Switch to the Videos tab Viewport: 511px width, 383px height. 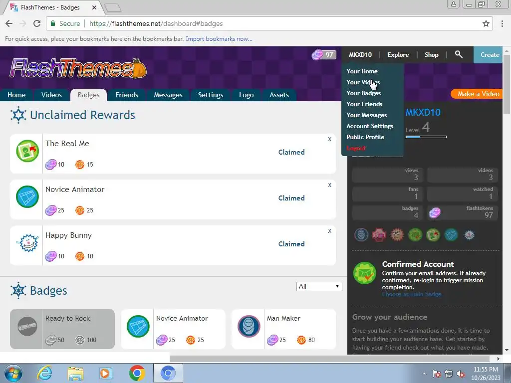[x=51, y=95]
